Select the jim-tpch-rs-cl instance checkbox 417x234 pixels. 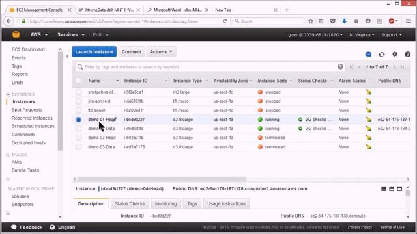(x=78, y=92)
